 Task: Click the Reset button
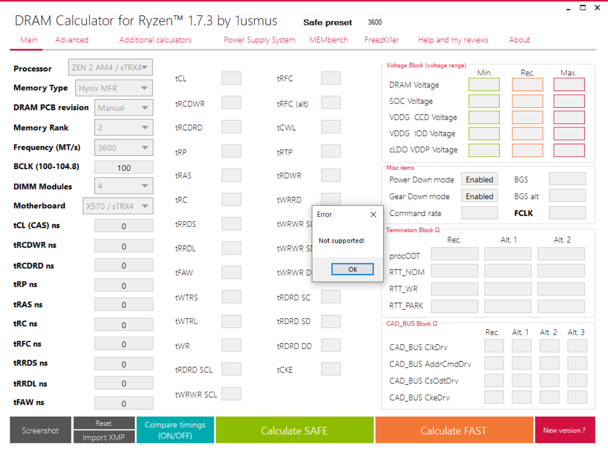tap(104, 423)
